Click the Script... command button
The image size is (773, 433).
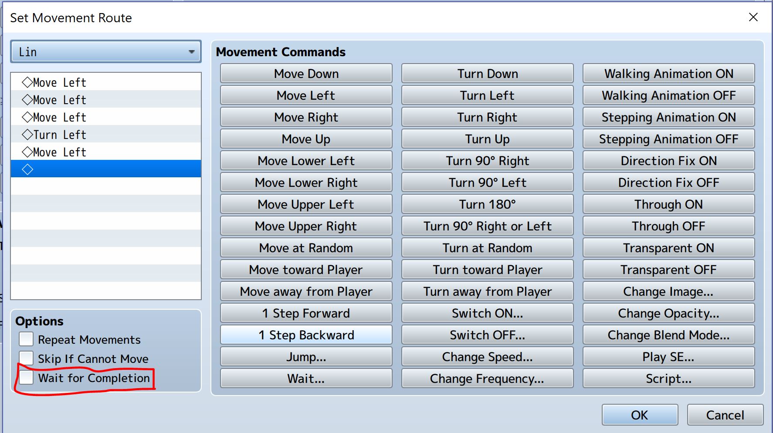tap(668, 379)
